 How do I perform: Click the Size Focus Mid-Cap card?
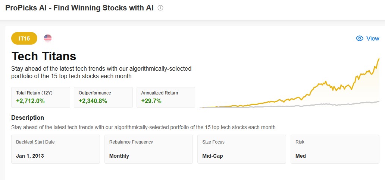coord(242,149)
